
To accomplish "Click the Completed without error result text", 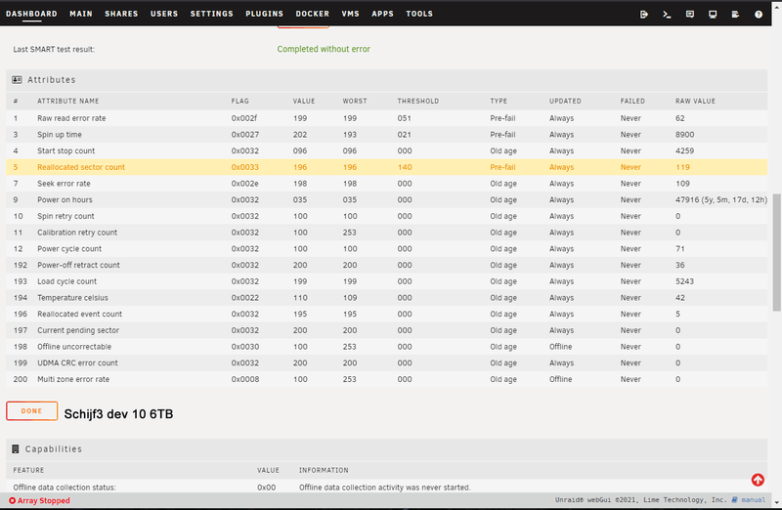I will tap(324, 49).
